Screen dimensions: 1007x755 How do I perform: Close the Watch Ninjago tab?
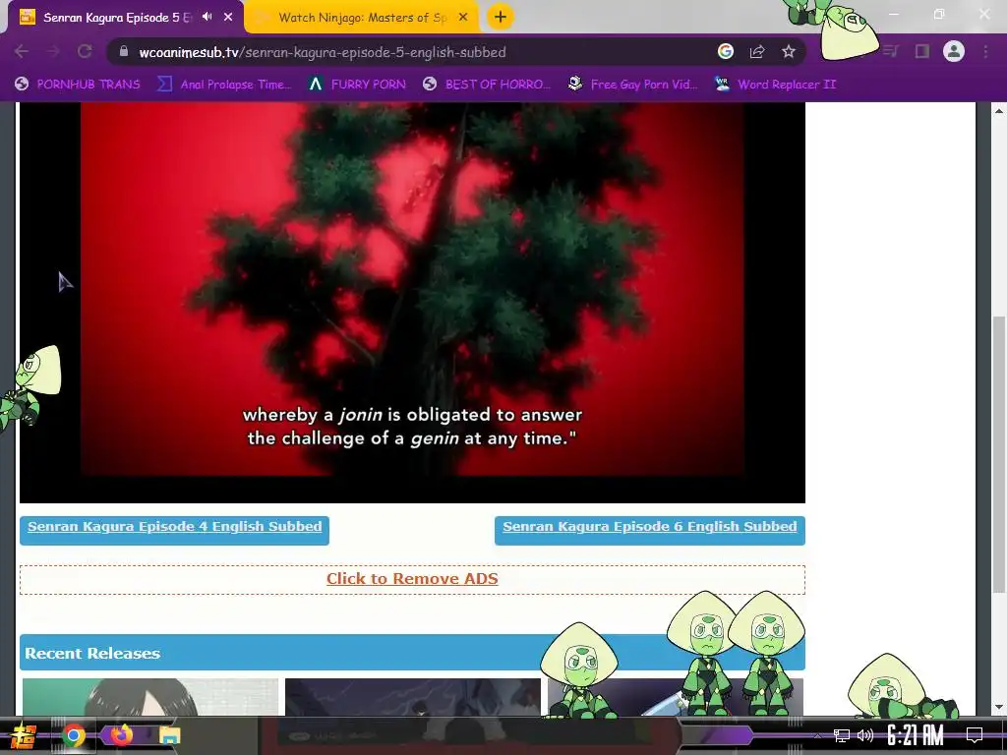(x=463, y=18)
